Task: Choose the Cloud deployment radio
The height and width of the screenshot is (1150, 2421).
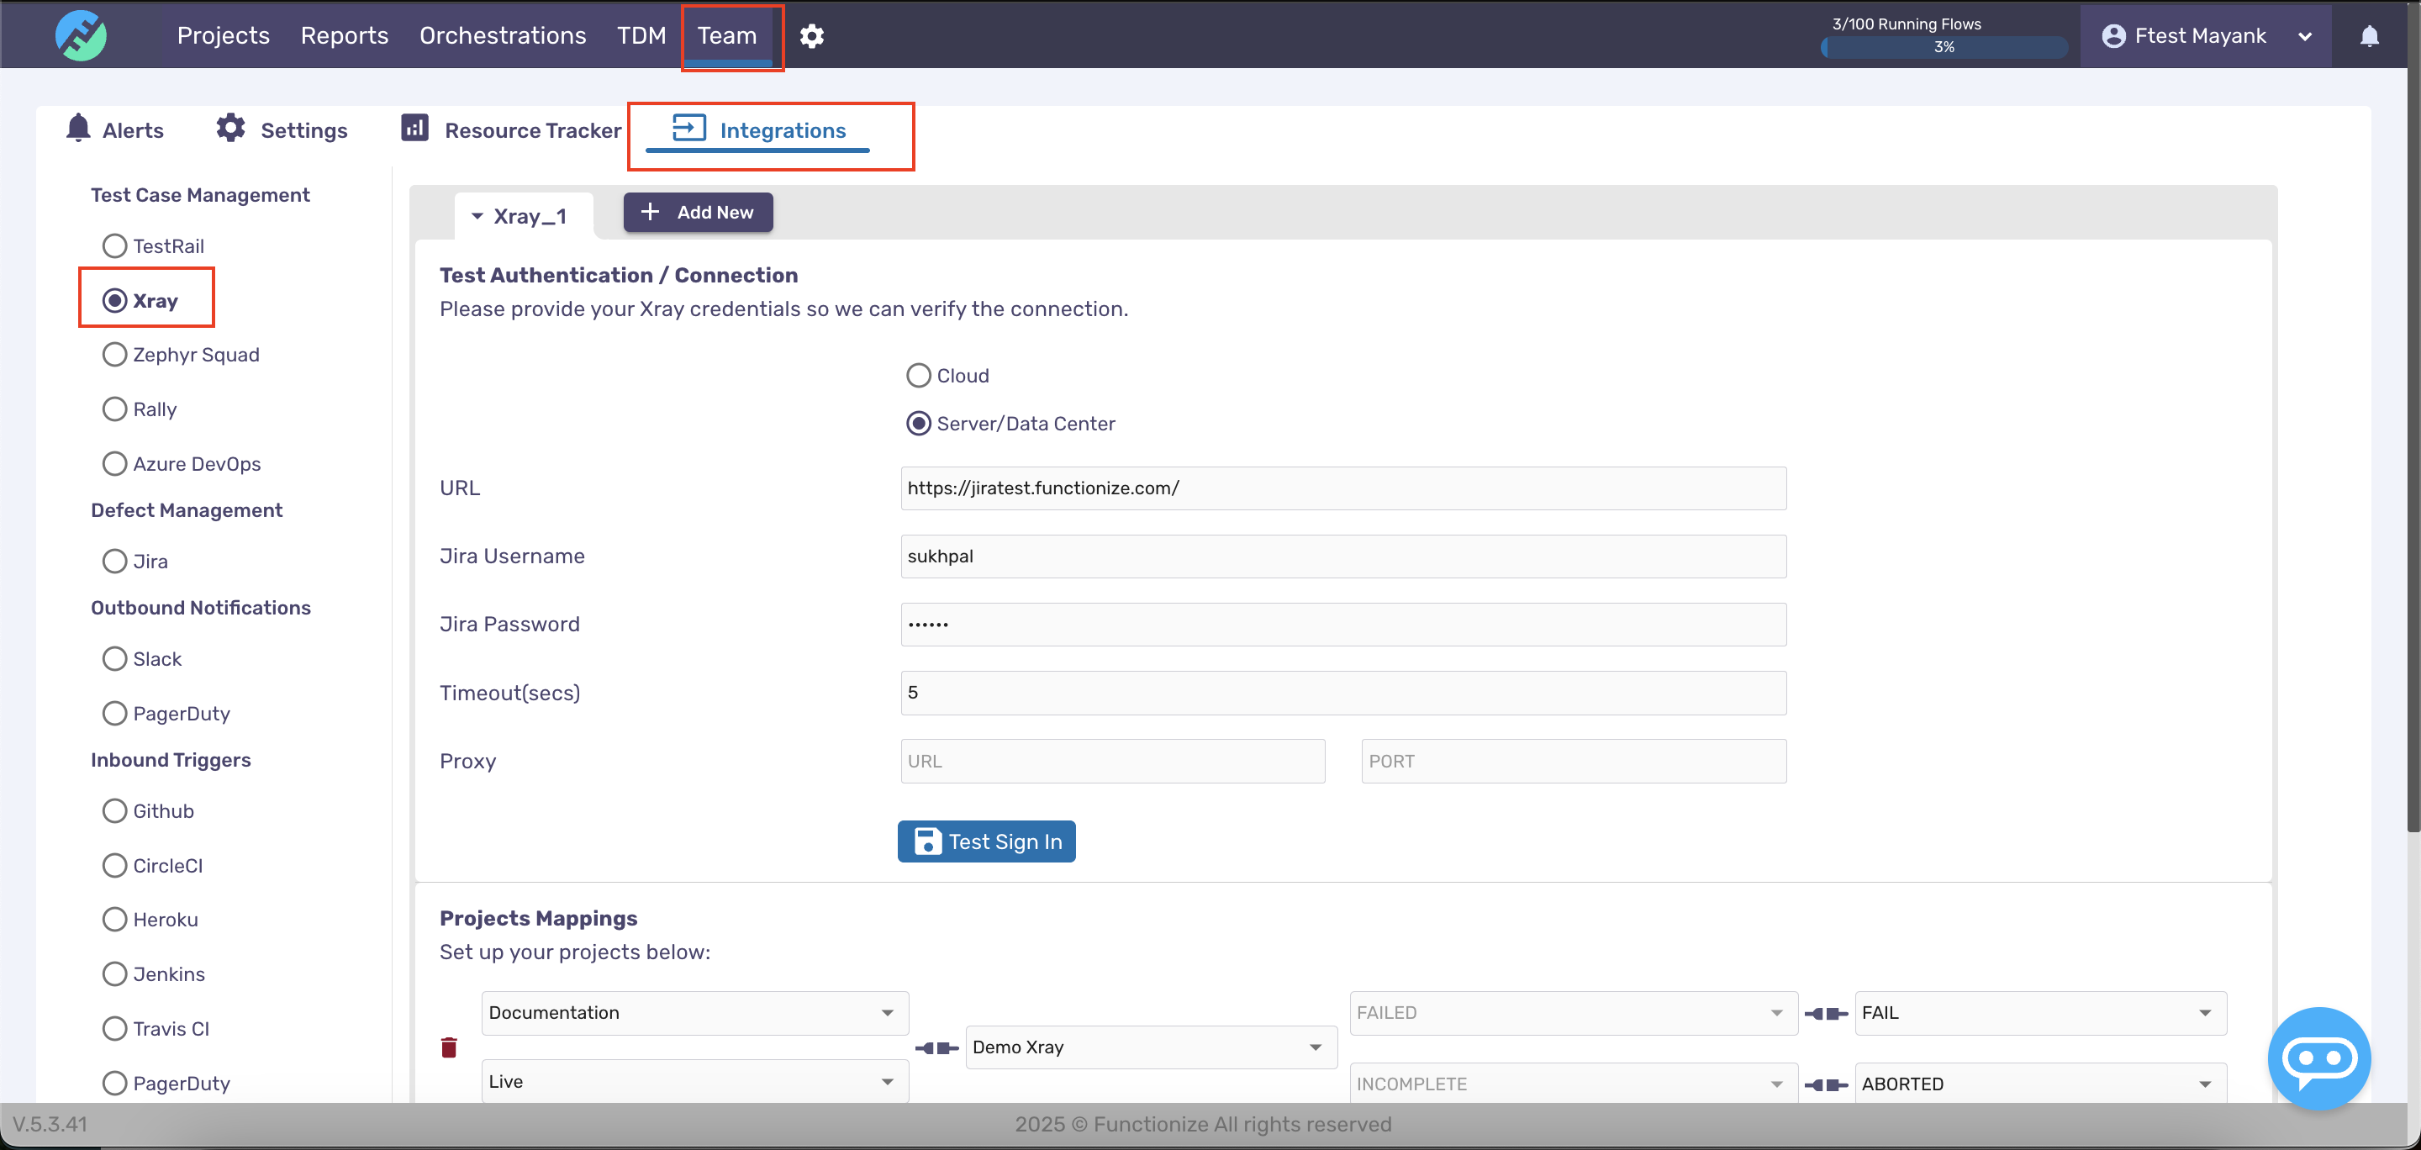Action: (918, 376)
